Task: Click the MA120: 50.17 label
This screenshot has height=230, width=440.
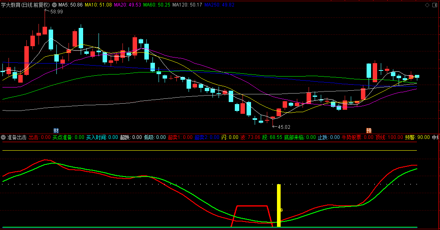Action: (187, 5)
